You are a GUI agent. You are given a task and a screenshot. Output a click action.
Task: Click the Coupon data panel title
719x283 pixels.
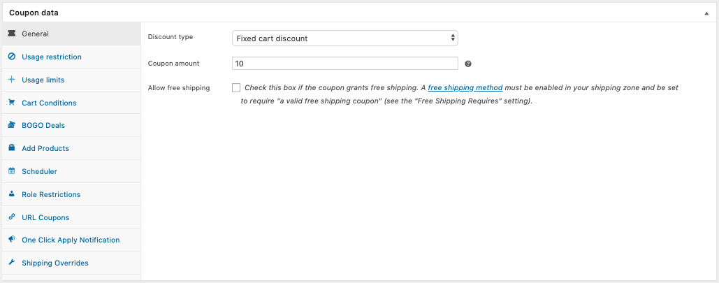coord(34,13)
